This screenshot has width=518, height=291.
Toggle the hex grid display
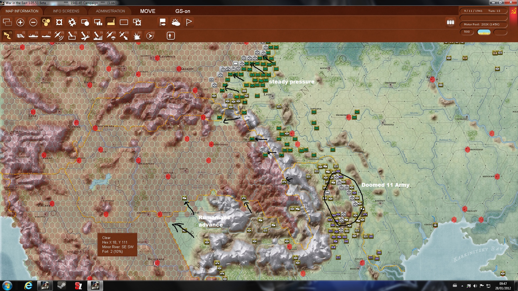tap(46, 22)
